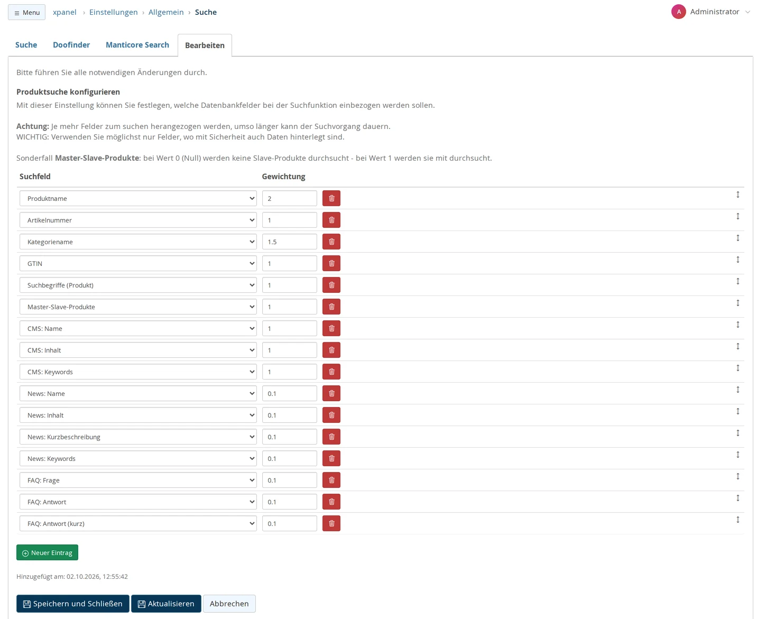Viewport: 757px width, 619px height.
Task: Open the Artikelnummer field dropdown
Action: (x=138, y=220)
